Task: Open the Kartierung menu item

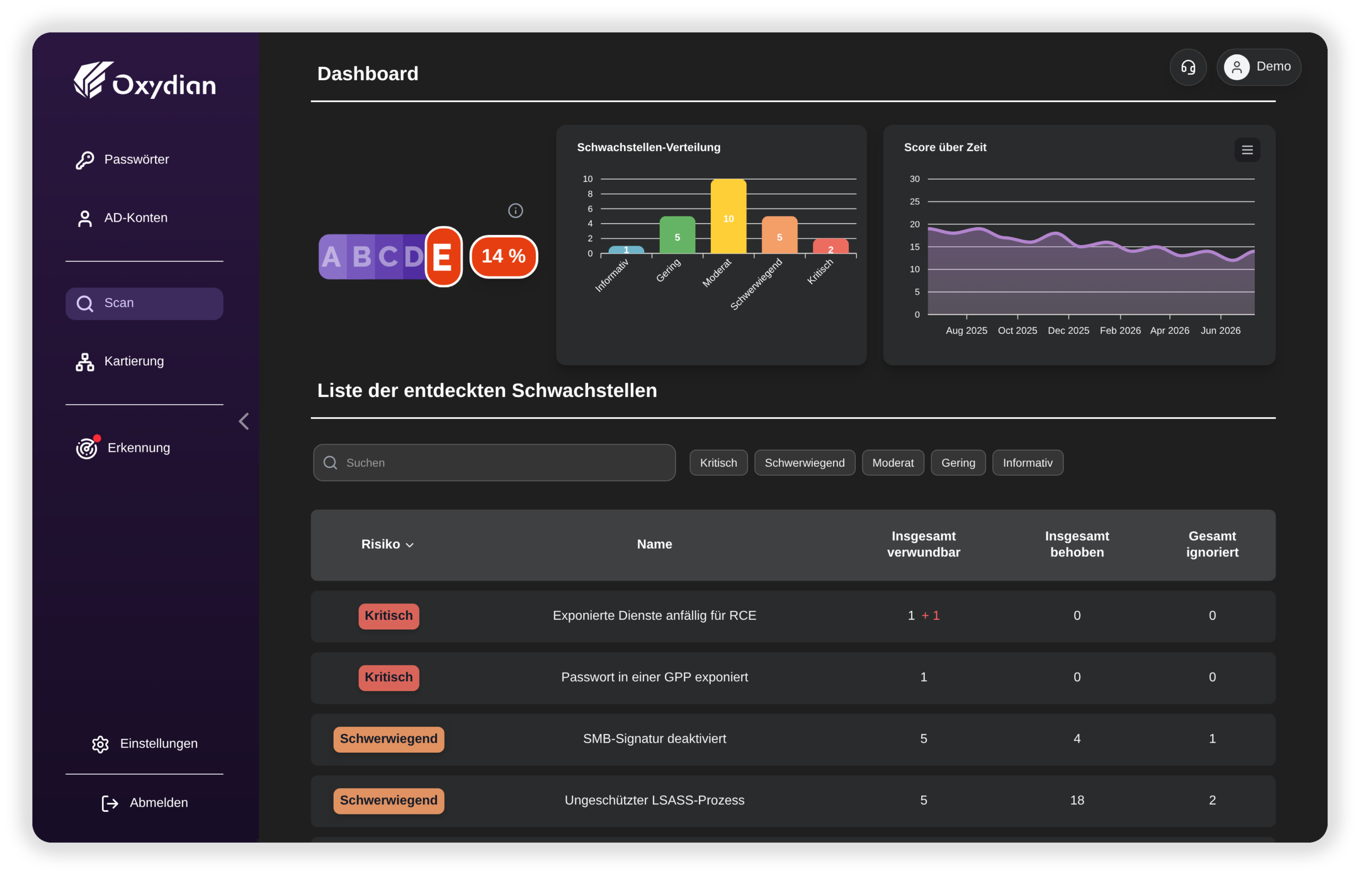Action: pyautogui.click(x=144, y=362)
